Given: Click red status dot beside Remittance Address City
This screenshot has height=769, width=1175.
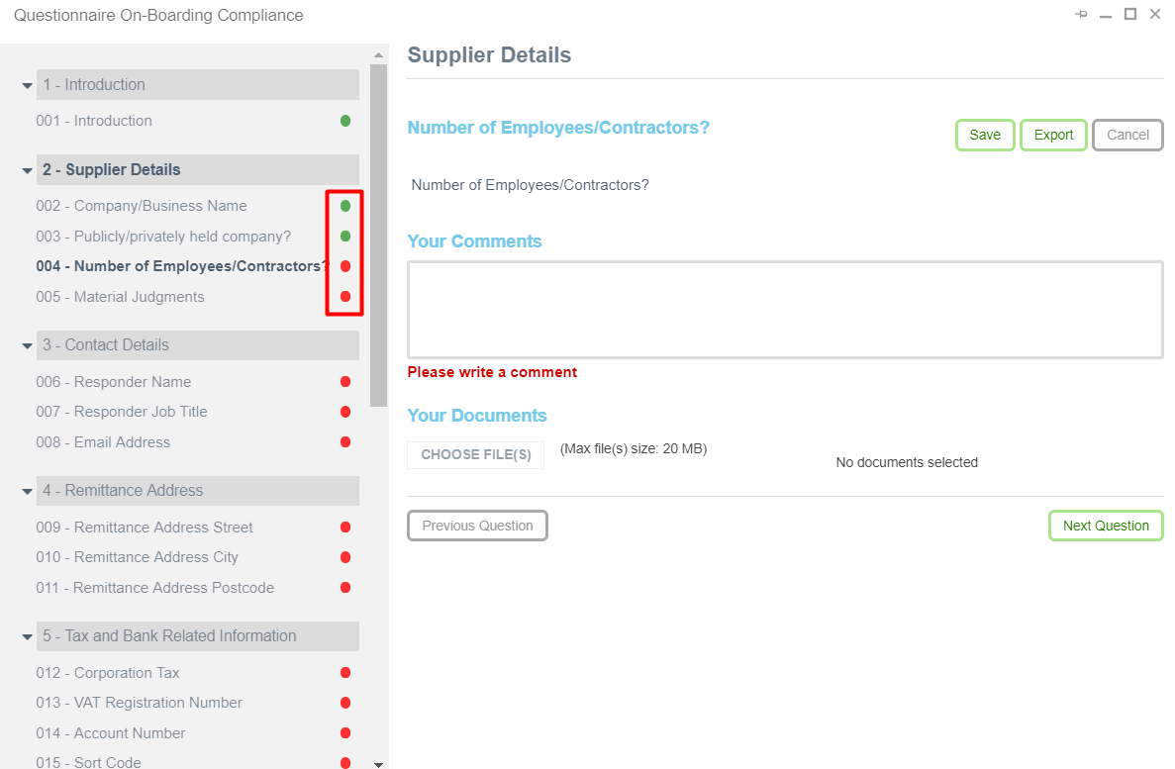Looking at the screenshot, I should pyautogui.click(x=345, y=557).
